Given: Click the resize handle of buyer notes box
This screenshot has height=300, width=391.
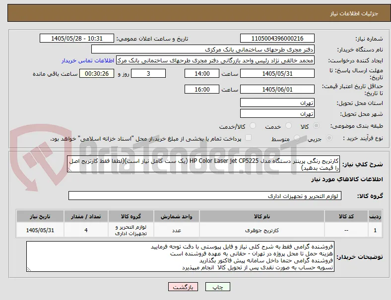Looking at the screenshot, I should [29, 269].
